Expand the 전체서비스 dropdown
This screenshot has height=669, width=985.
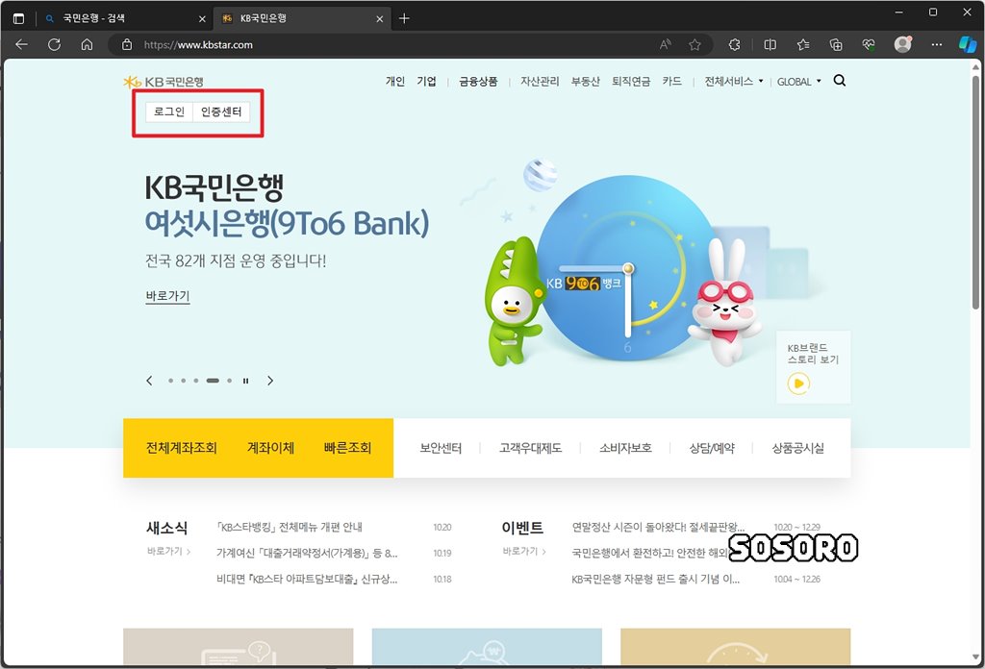(734, 81)
